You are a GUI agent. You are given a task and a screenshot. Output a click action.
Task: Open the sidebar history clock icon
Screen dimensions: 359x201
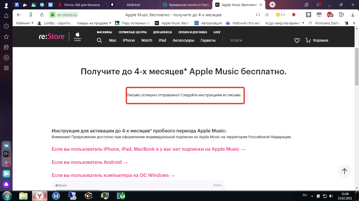(6, 26)
